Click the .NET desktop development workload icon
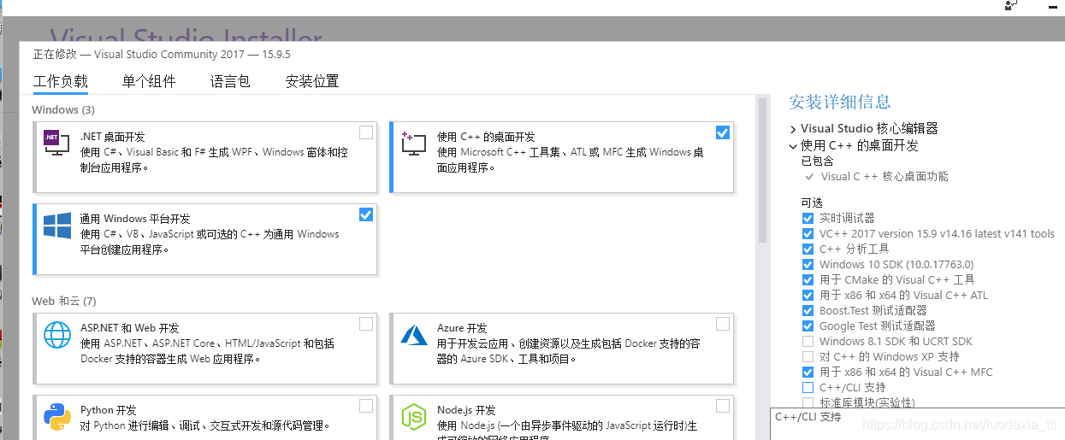Image resolution: width=1065 pixels, height=440 pixels. (56, 144)
